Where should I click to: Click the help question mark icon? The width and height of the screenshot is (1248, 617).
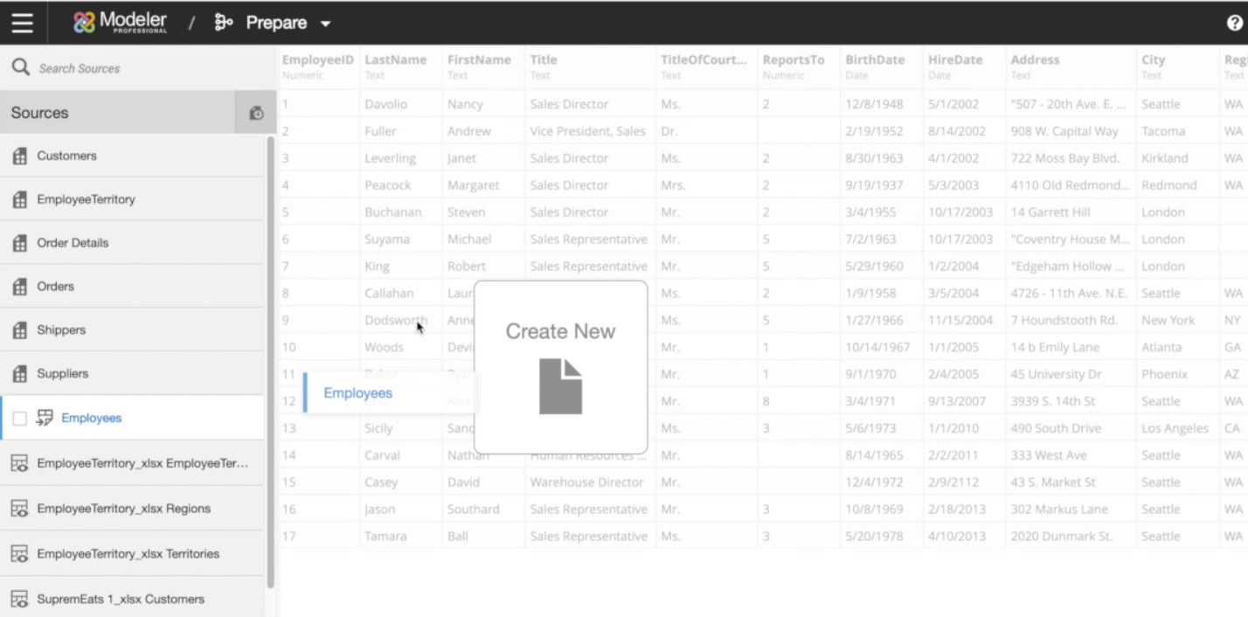1234,24
